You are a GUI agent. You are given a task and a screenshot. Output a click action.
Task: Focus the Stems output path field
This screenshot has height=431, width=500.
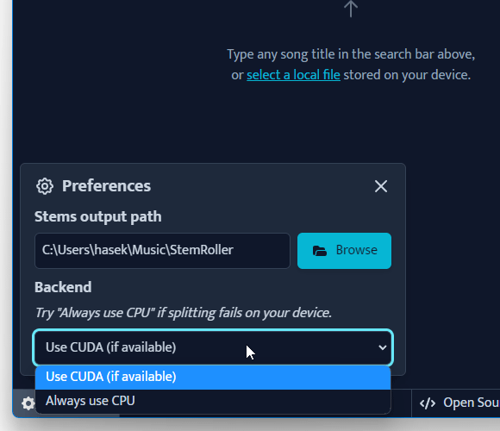162,251
